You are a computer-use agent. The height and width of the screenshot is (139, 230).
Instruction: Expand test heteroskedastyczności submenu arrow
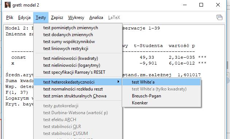click(x=118, y=82)
